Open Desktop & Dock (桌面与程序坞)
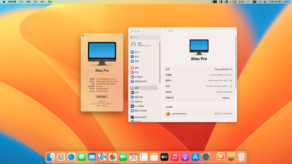292x164 pixels. coord(143,117)
